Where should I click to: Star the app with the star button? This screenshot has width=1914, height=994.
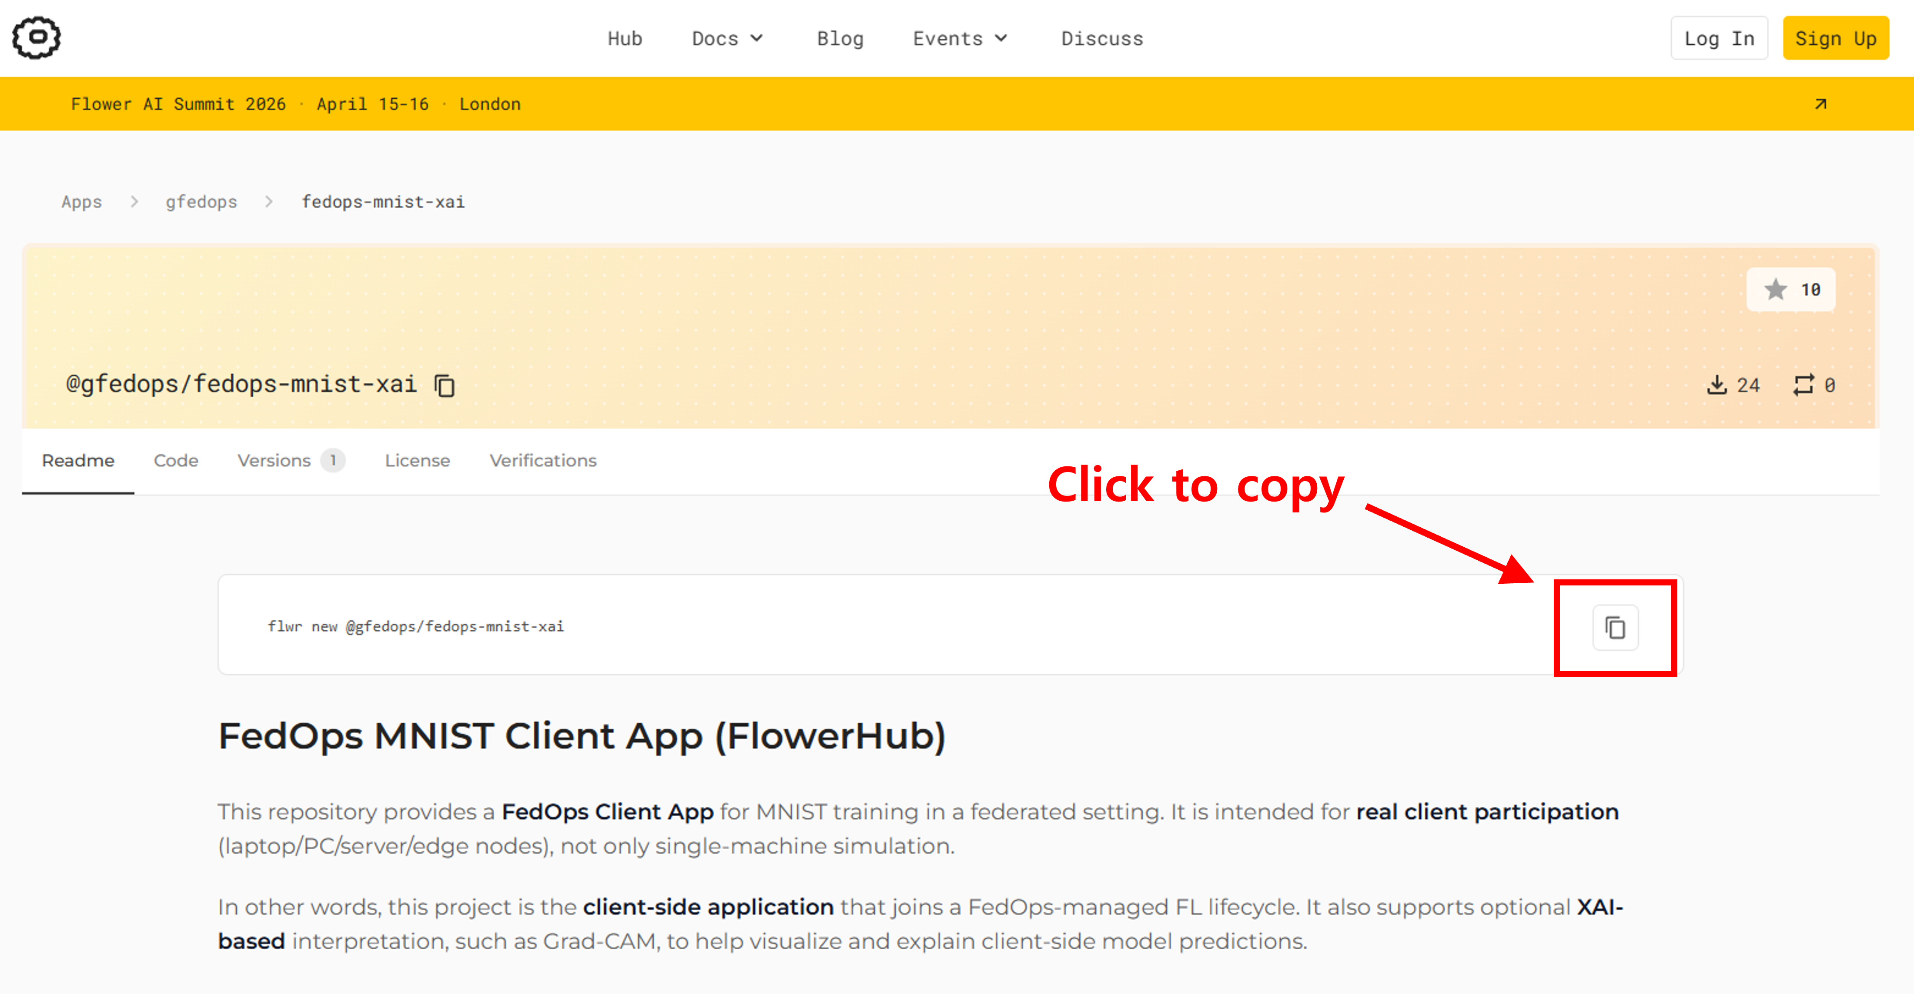click(x=1790, y=289)
